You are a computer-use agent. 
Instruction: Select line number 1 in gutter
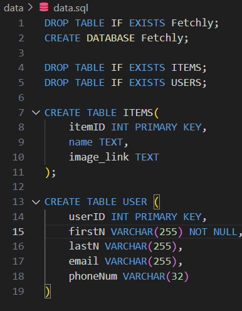pos(21,23)
